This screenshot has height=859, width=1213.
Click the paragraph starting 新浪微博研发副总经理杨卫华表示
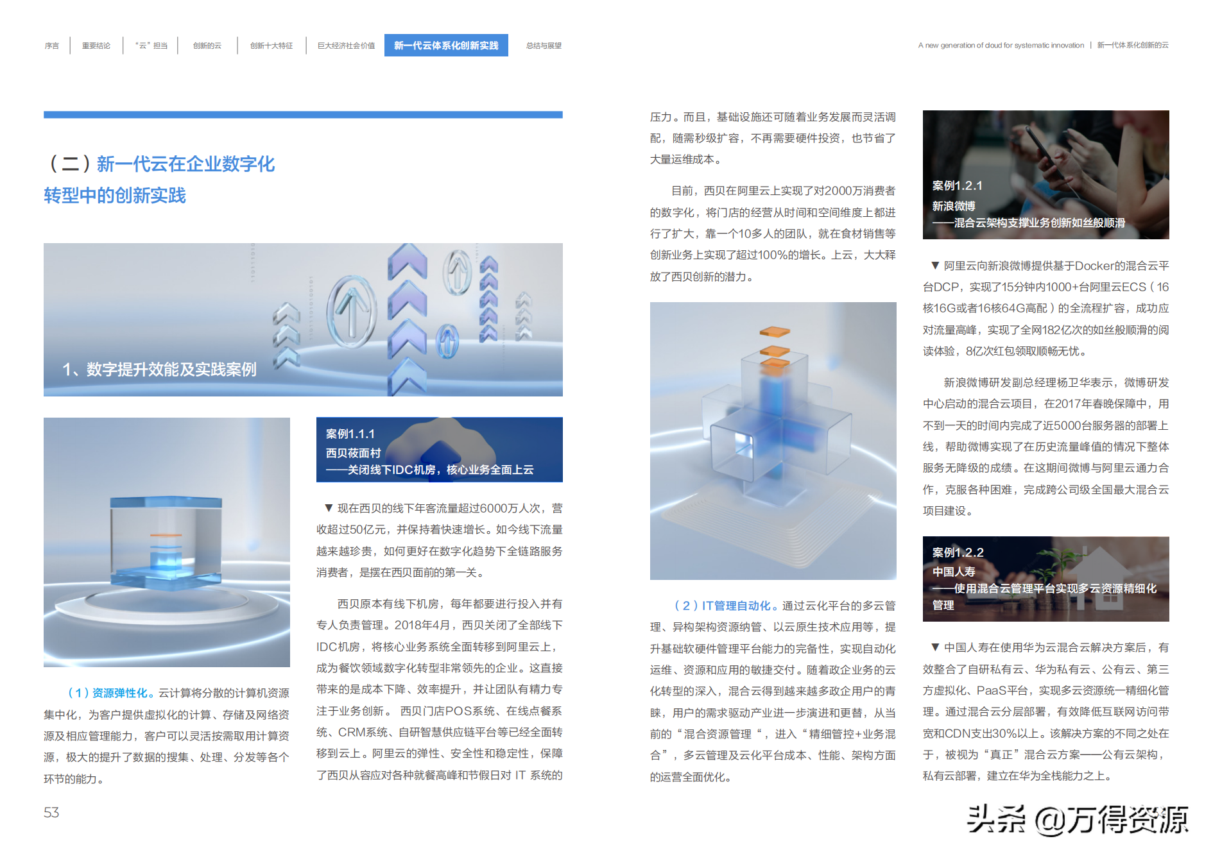(1046, 447)
